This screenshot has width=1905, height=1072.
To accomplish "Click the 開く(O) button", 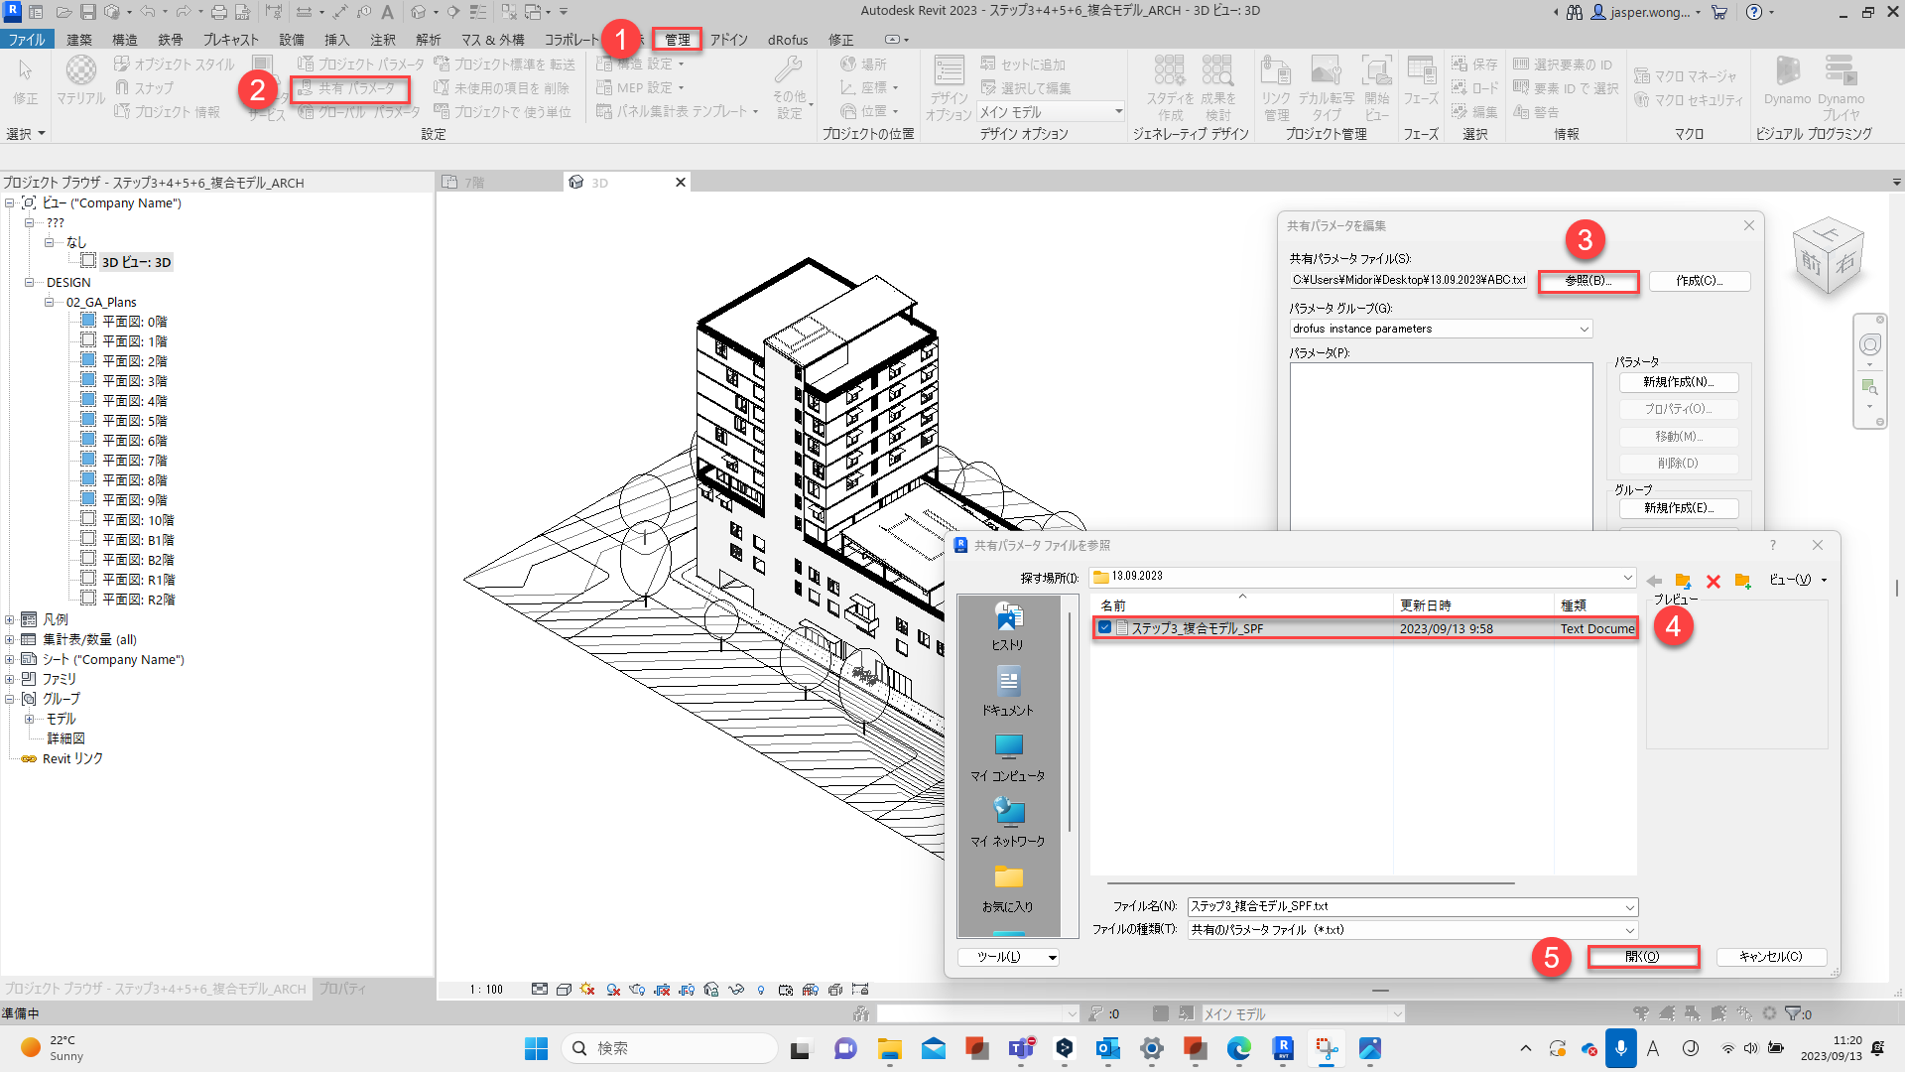I will pos(1642,957).
